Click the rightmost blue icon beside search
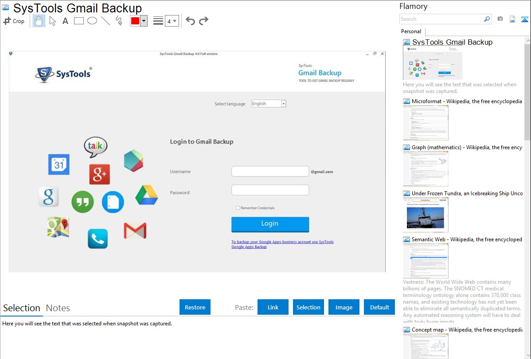531x359 pixels. pyautogui.click(x=524, y=19)
